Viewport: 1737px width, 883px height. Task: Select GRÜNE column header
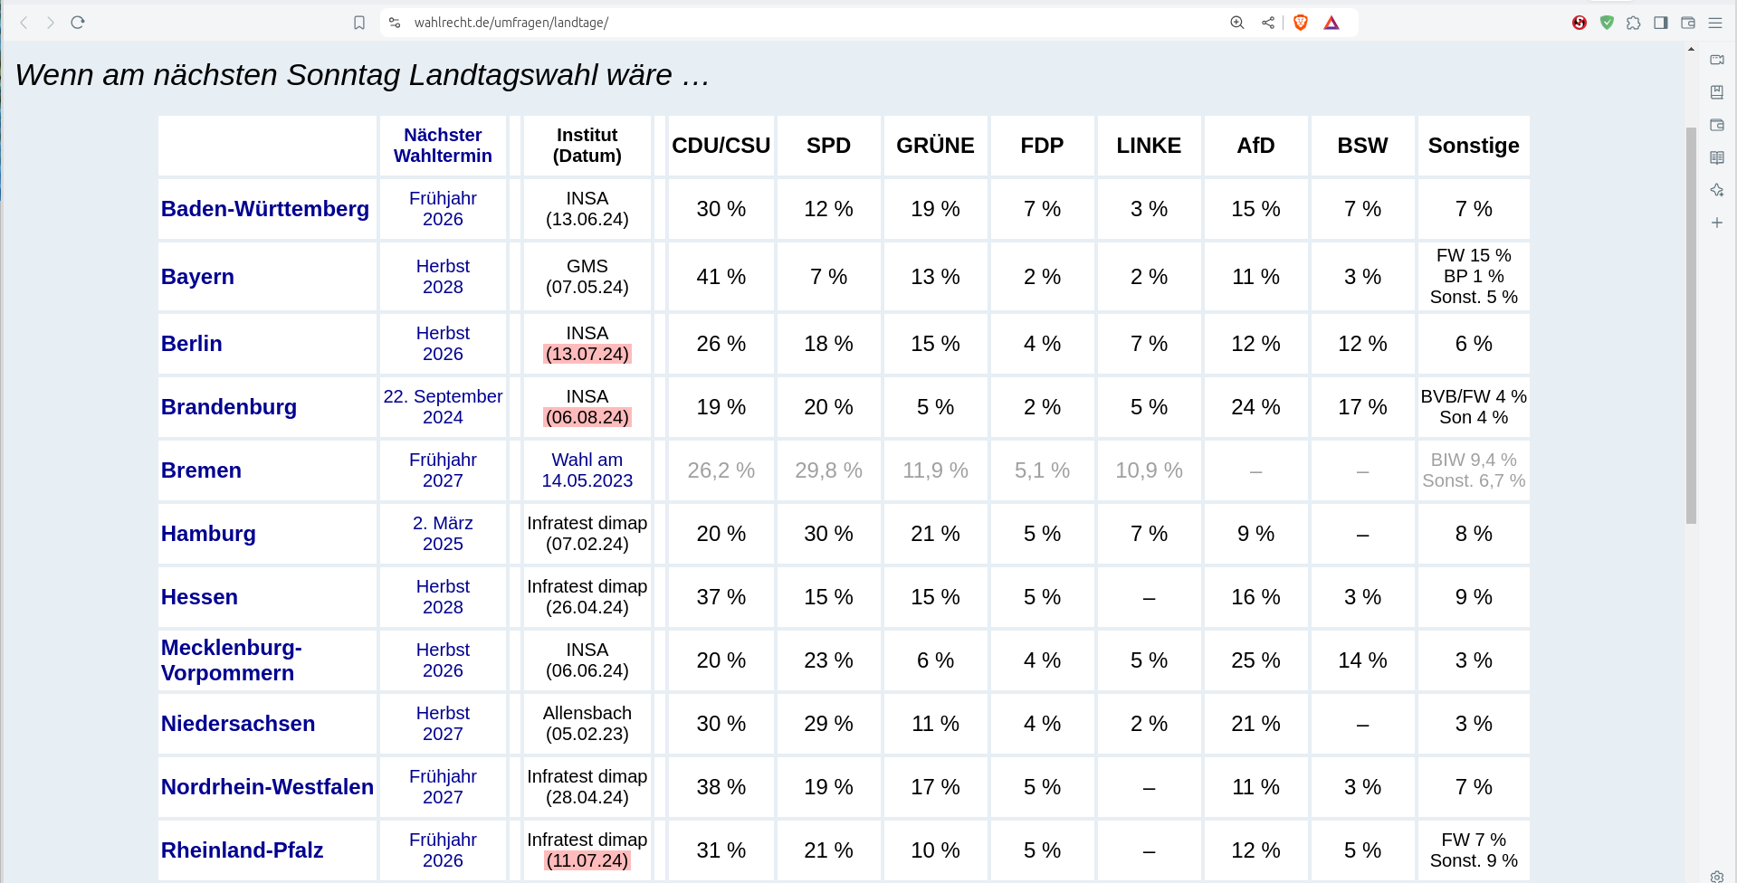935,146
